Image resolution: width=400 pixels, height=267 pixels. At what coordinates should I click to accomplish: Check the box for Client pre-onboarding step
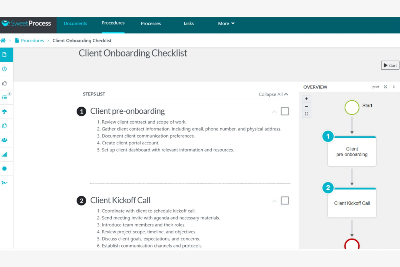click(x=285, y=111)
